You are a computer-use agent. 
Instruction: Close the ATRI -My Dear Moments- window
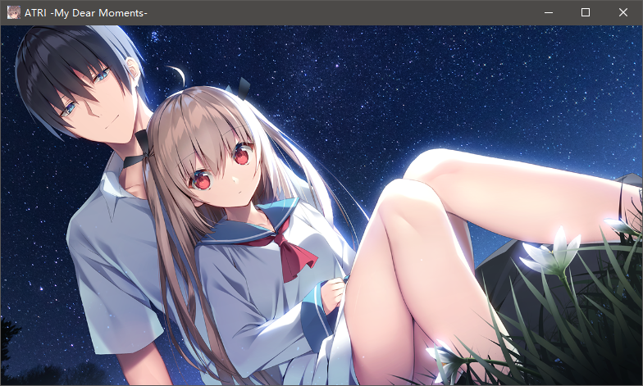pyautogui.click(x=623, y=13)
